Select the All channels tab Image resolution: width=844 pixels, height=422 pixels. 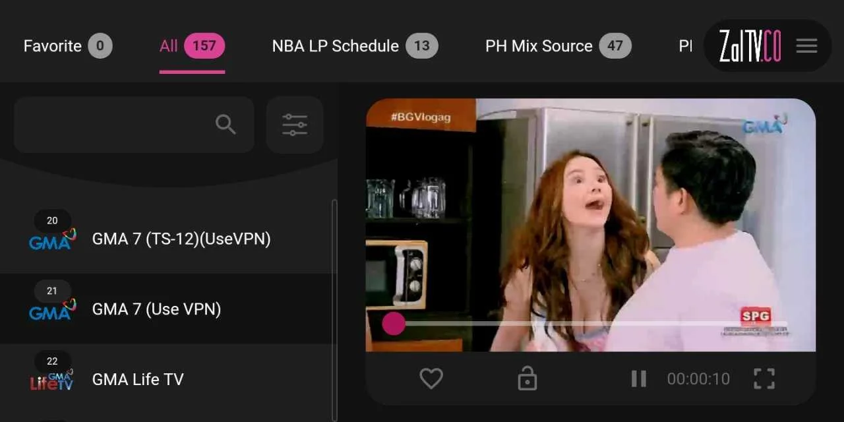coord(192,45)
